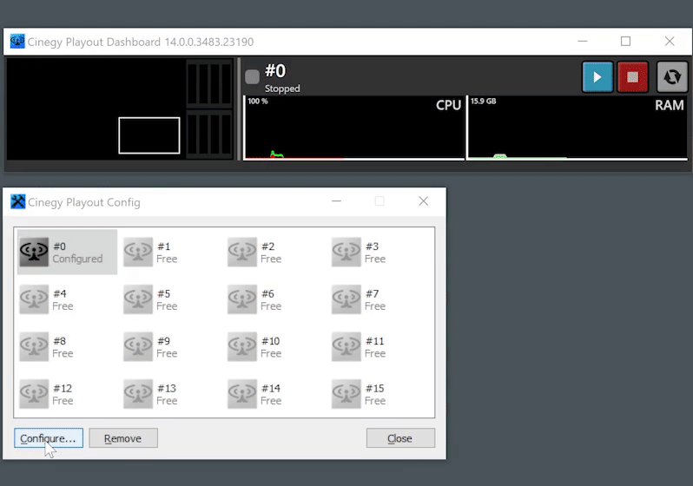Select engine slot #3 icon
Viewport: 693px width, 486px height.
click(x=346, y=253)
